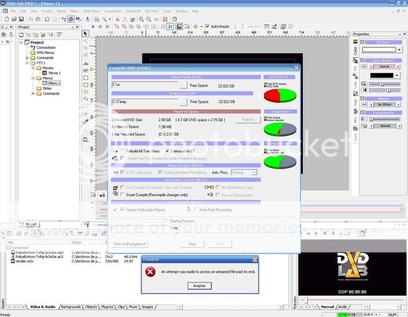Screen dimensions: 408x317
Task: Collapse the Project root tree node
Action: coord(21,42)
